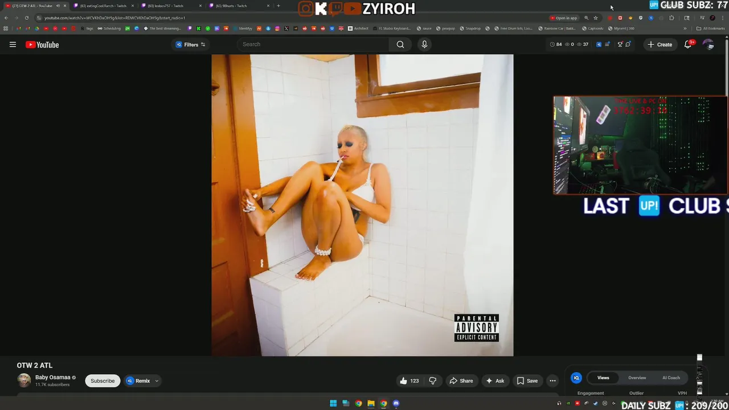729x410 pixels.
Task: Open the notifications bell
Action: tap(688, 44)
